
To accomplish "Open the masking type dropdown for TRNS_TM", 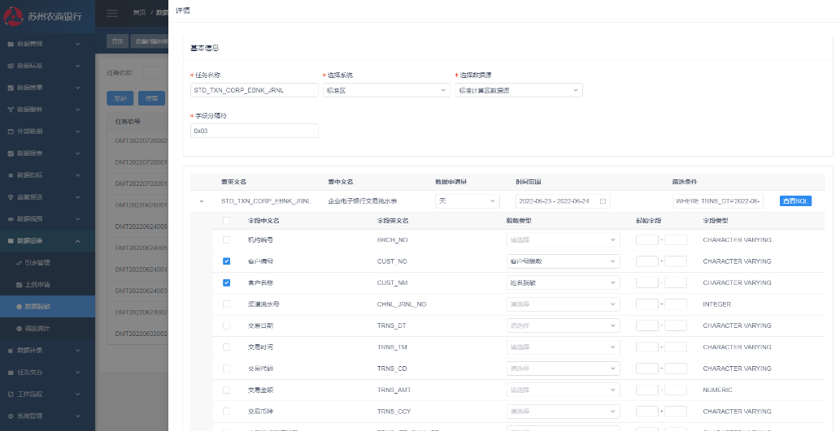I will (x=563, y=347).
